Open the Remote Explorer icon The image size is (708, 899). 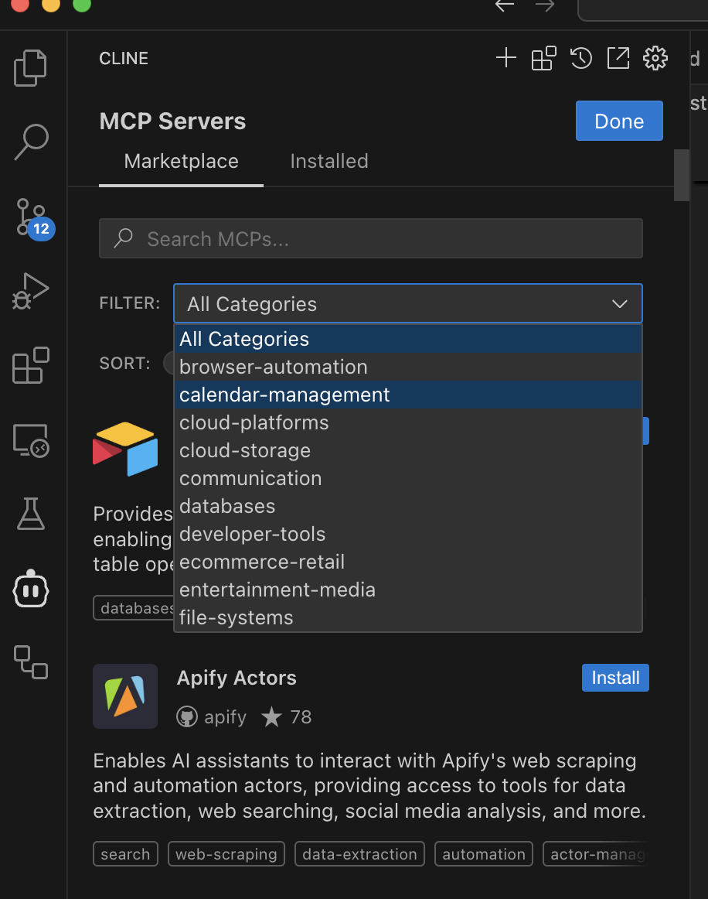31,440
